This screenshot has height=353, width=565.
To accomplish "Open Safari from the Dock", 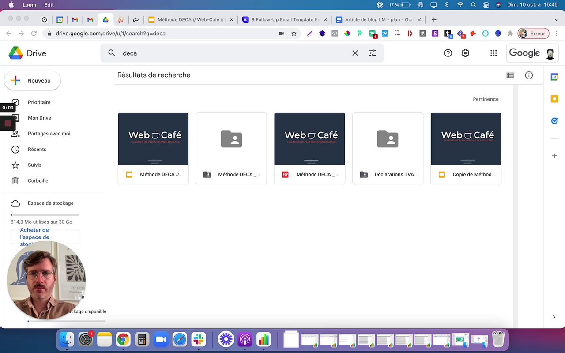I will 180,339.
